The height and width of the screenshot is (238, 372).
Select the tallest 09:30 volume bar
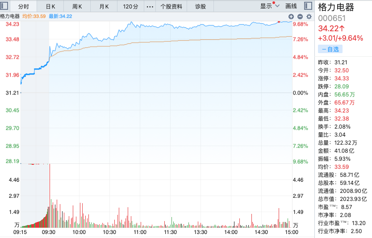click(x=50, y=196)
